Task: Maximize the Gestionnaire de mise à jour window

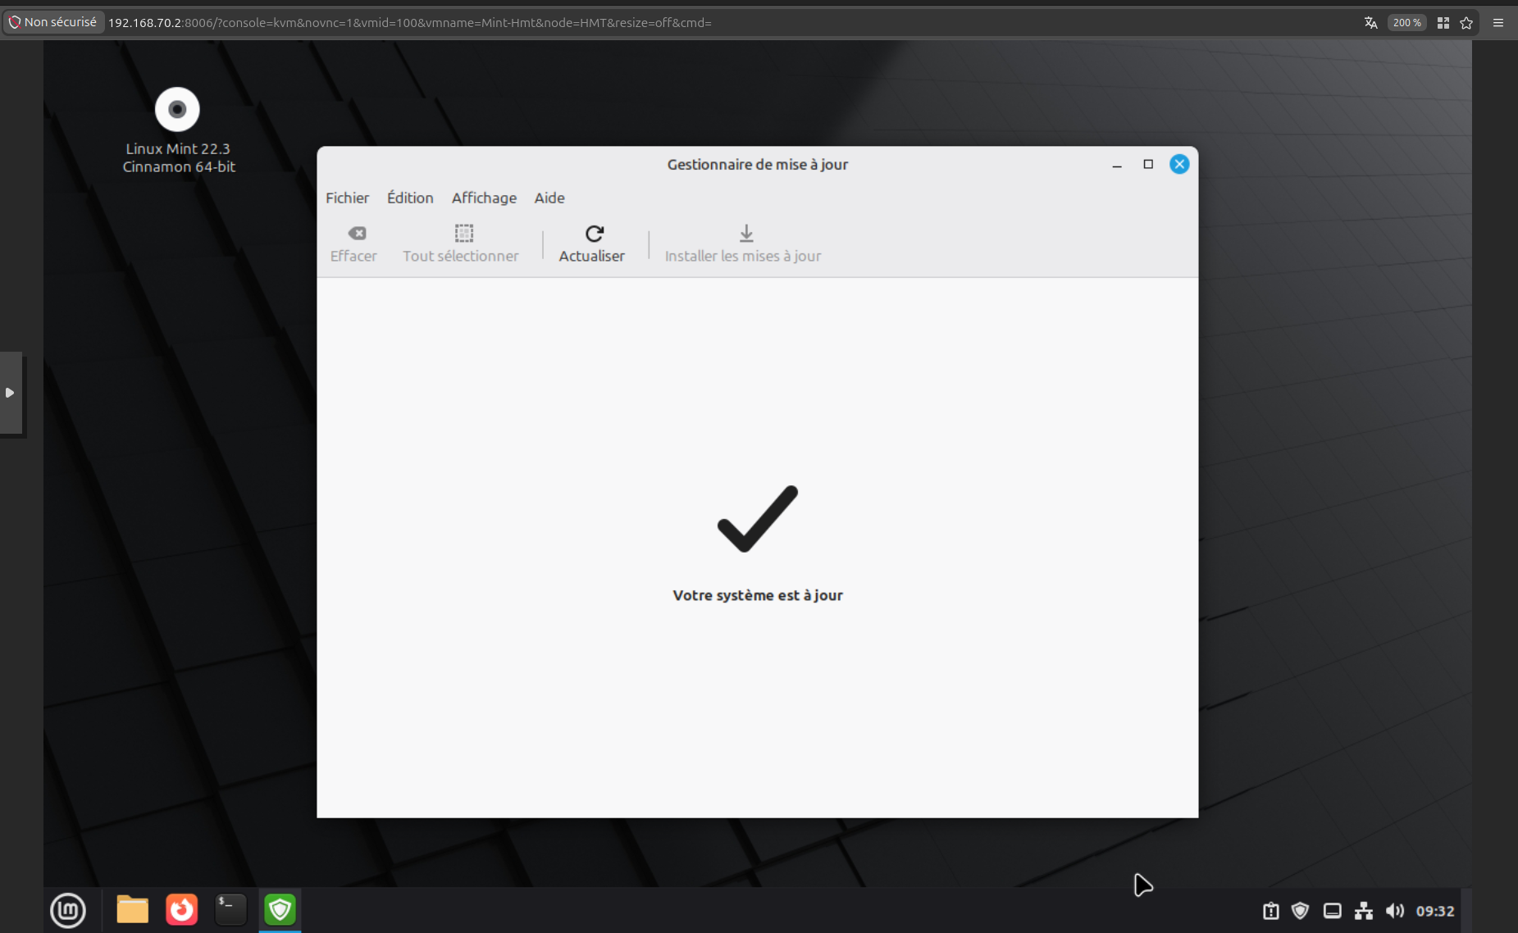Action: click(x=1148, y=165)
